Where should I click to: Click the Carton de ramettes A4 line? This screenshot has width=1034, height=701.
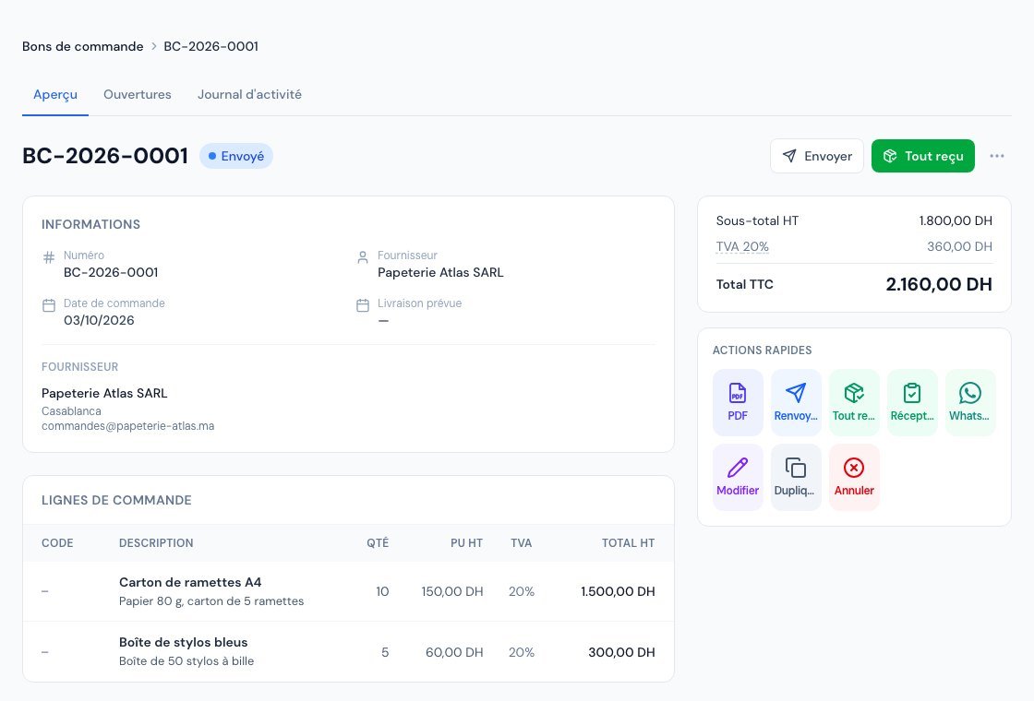coord(348,591)
